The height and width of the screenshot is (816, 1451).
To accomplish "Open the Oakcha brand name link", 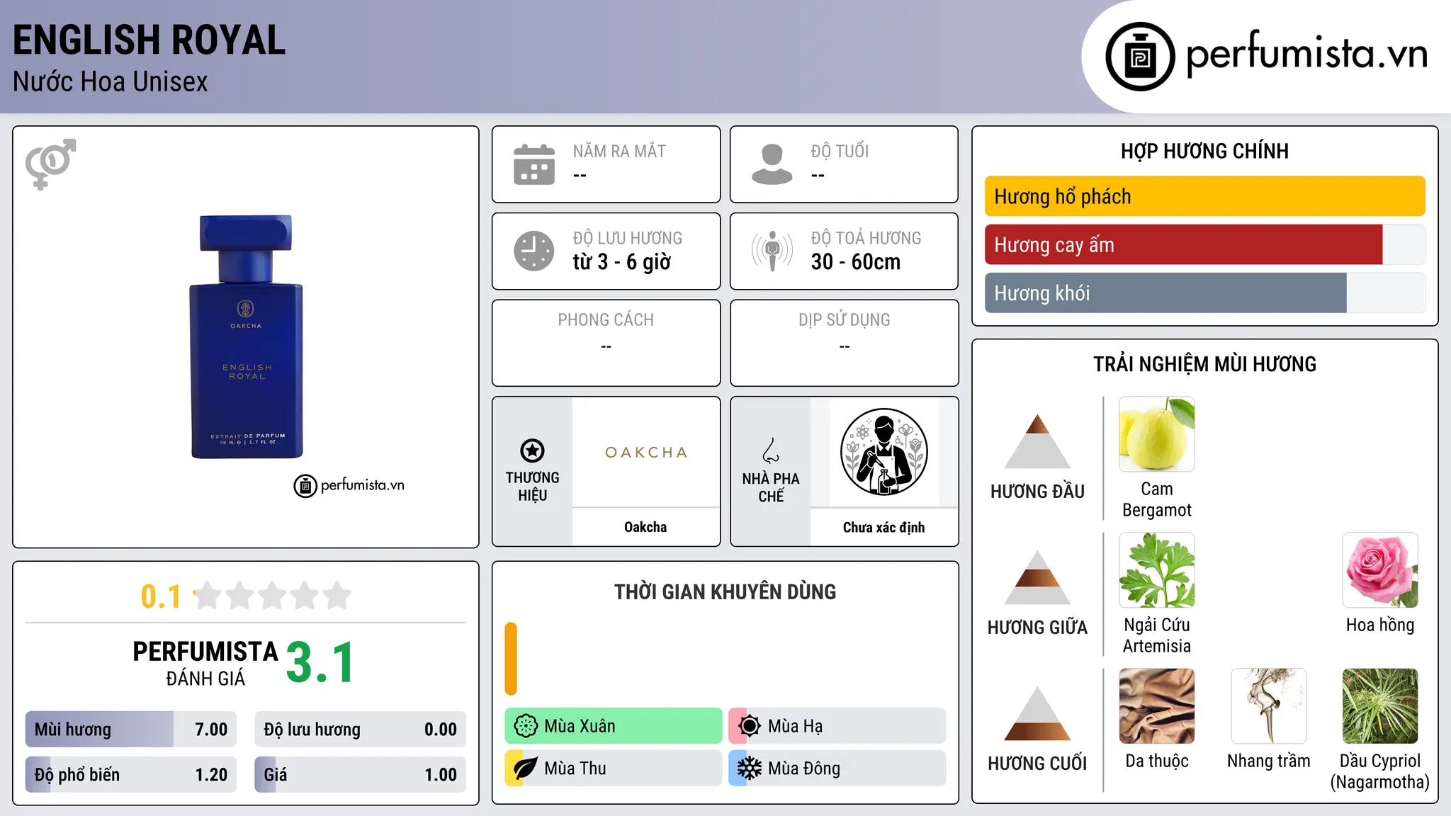I will [645, 527].
